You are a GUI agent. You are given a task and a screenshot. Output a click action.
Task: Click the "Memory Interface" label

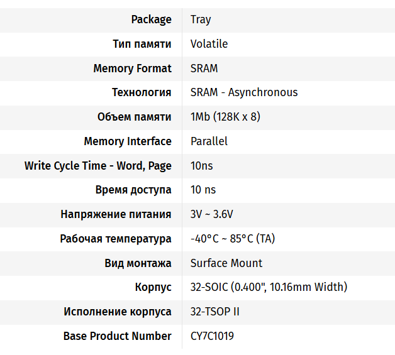(x=127, y=141)
